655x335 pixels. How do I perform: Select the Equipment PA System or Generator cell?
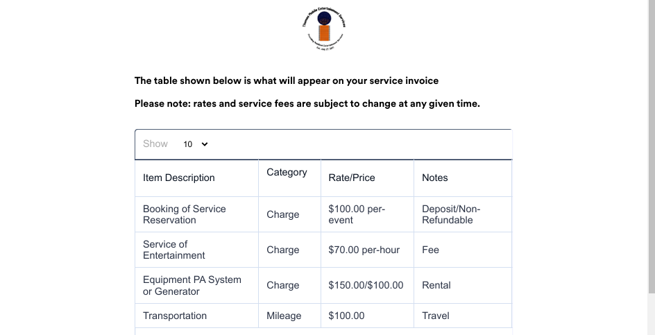point(197,285)
